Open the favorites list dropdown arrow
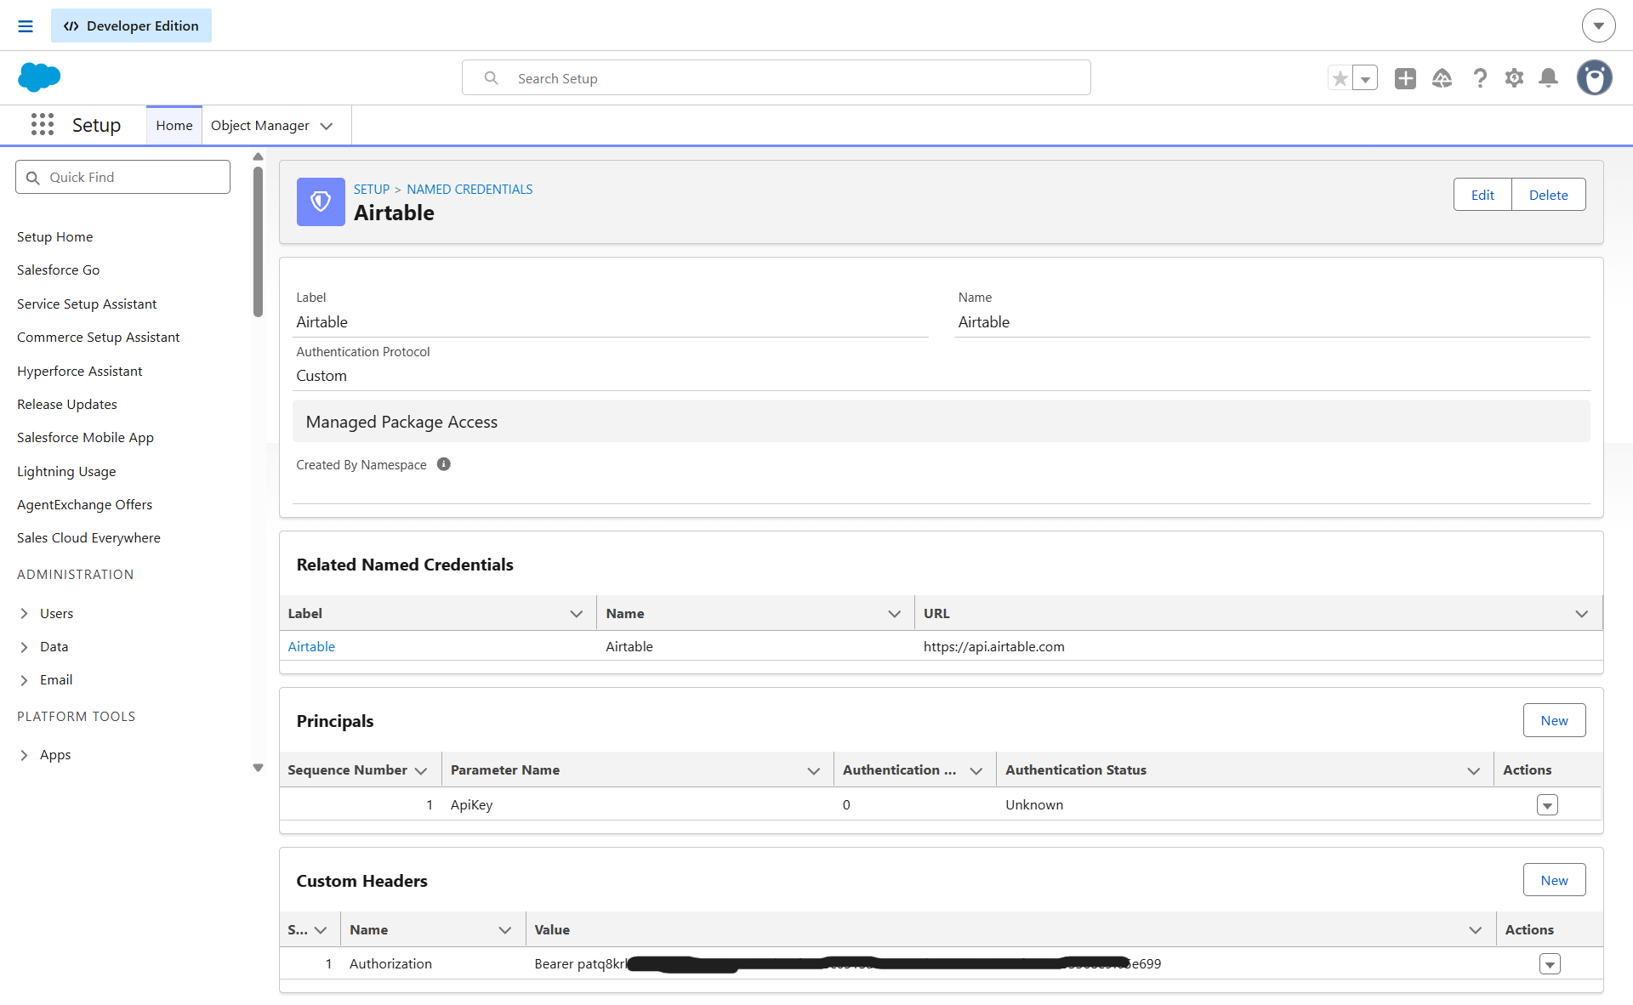1633x1005 pixels. [x=1365, y=78]
